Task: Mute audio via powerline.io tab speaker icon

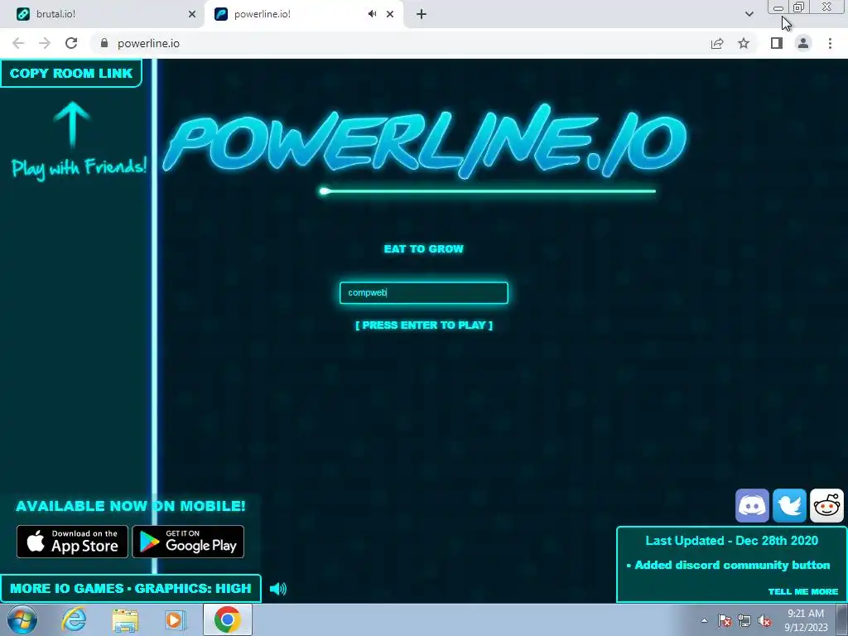Action: coord(372,14)
